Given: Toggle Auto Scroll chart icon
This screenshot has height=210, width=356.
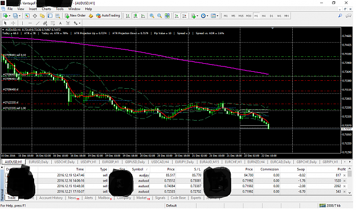Looking at the screenshot, I should (x=177, y=15).
